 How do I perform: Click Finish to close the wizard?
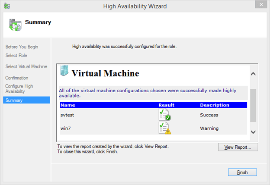[x=242, y=172]
